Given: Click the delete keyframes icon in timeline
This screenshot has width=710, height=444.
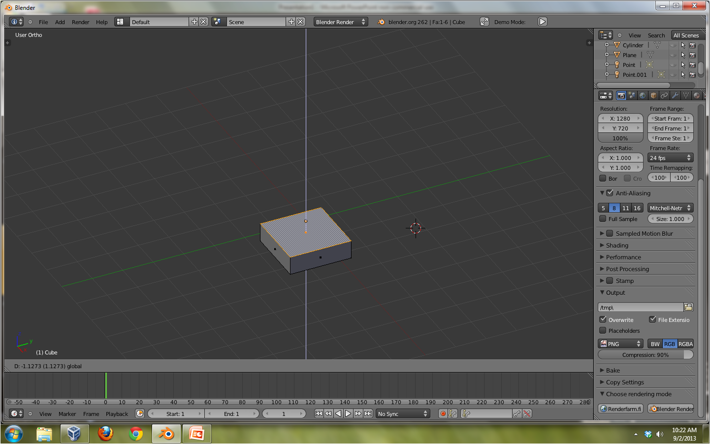Looking at the screenshot, I should (527, 413).
